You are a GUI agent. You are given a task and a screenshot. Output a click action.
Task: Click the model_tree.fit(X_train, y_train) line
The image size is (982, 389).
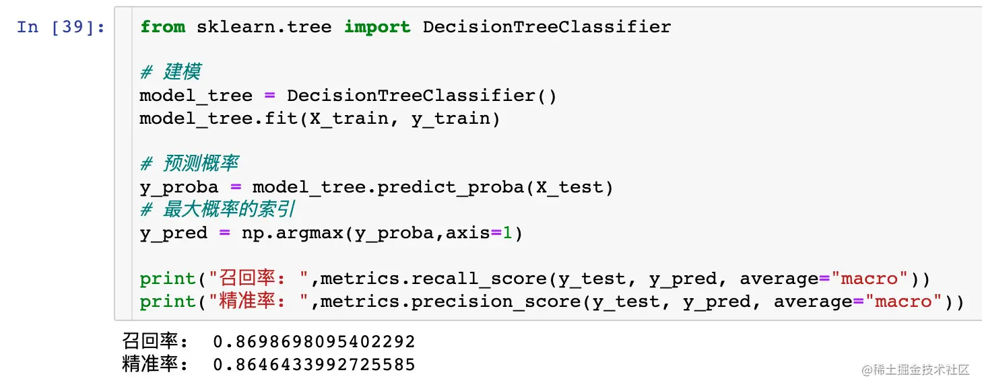(x=320, y=118)
